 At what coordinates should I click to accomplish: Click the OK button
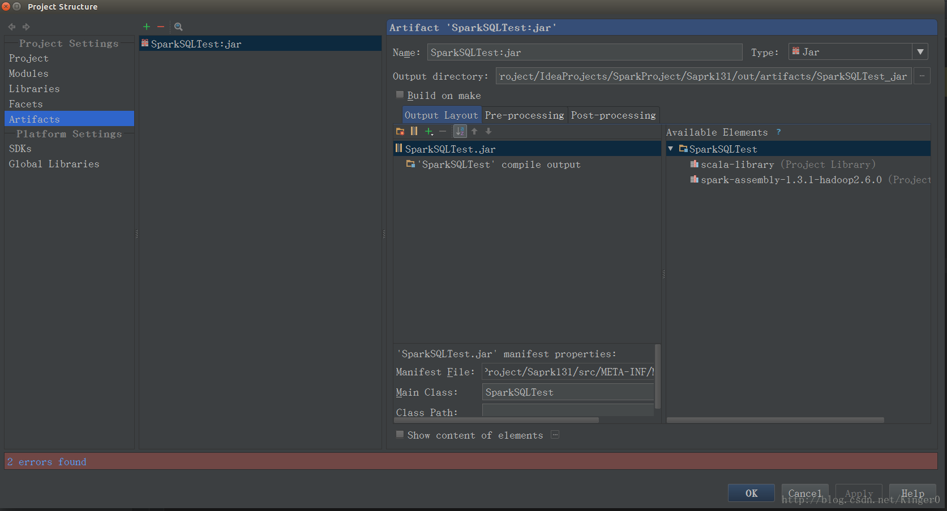751,493
